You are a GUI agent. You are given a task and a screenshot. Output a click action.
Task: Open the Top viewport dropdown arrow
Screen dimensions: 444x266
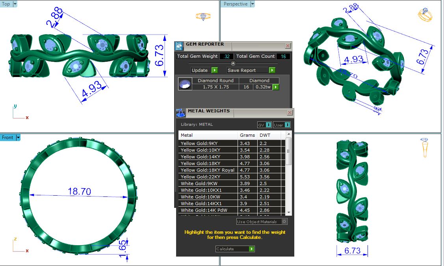click(15, 4)
